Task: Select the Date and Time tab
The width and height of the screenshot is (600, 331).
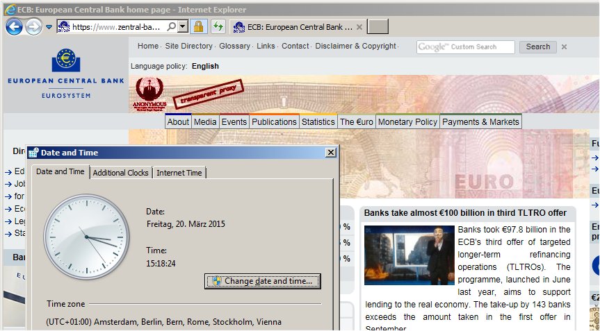Action: tap(60, 172)
